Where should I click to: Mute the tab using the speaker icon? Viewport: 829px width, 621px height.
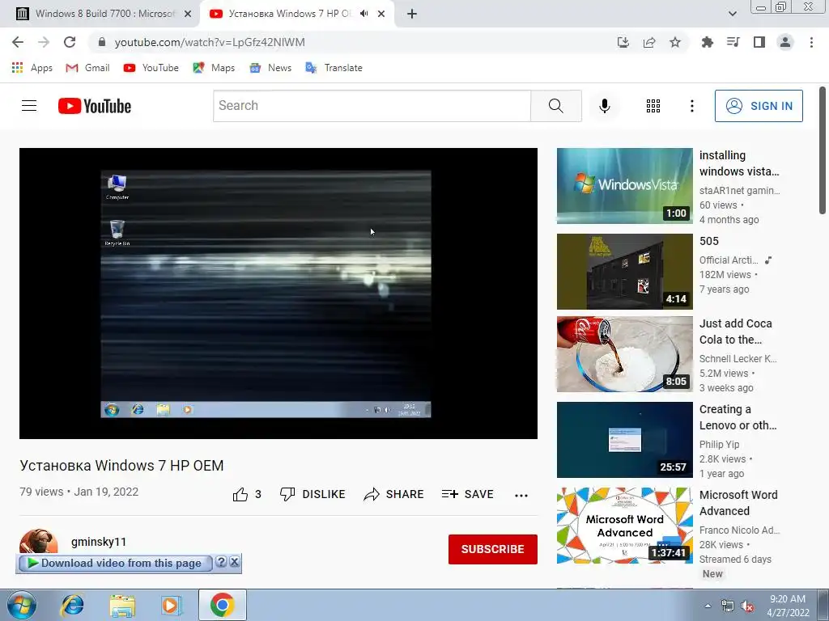coord(363,14)
